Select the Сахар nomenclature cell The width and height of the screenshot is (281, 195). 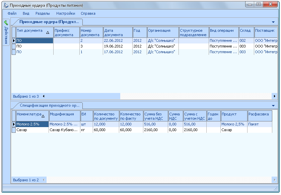[32, 130]
